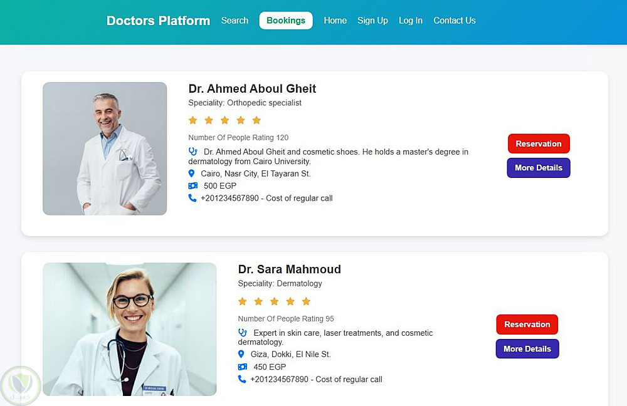
Task: Click the phone icon in Dr. Sara's card
Action: [x=242, y=379]
